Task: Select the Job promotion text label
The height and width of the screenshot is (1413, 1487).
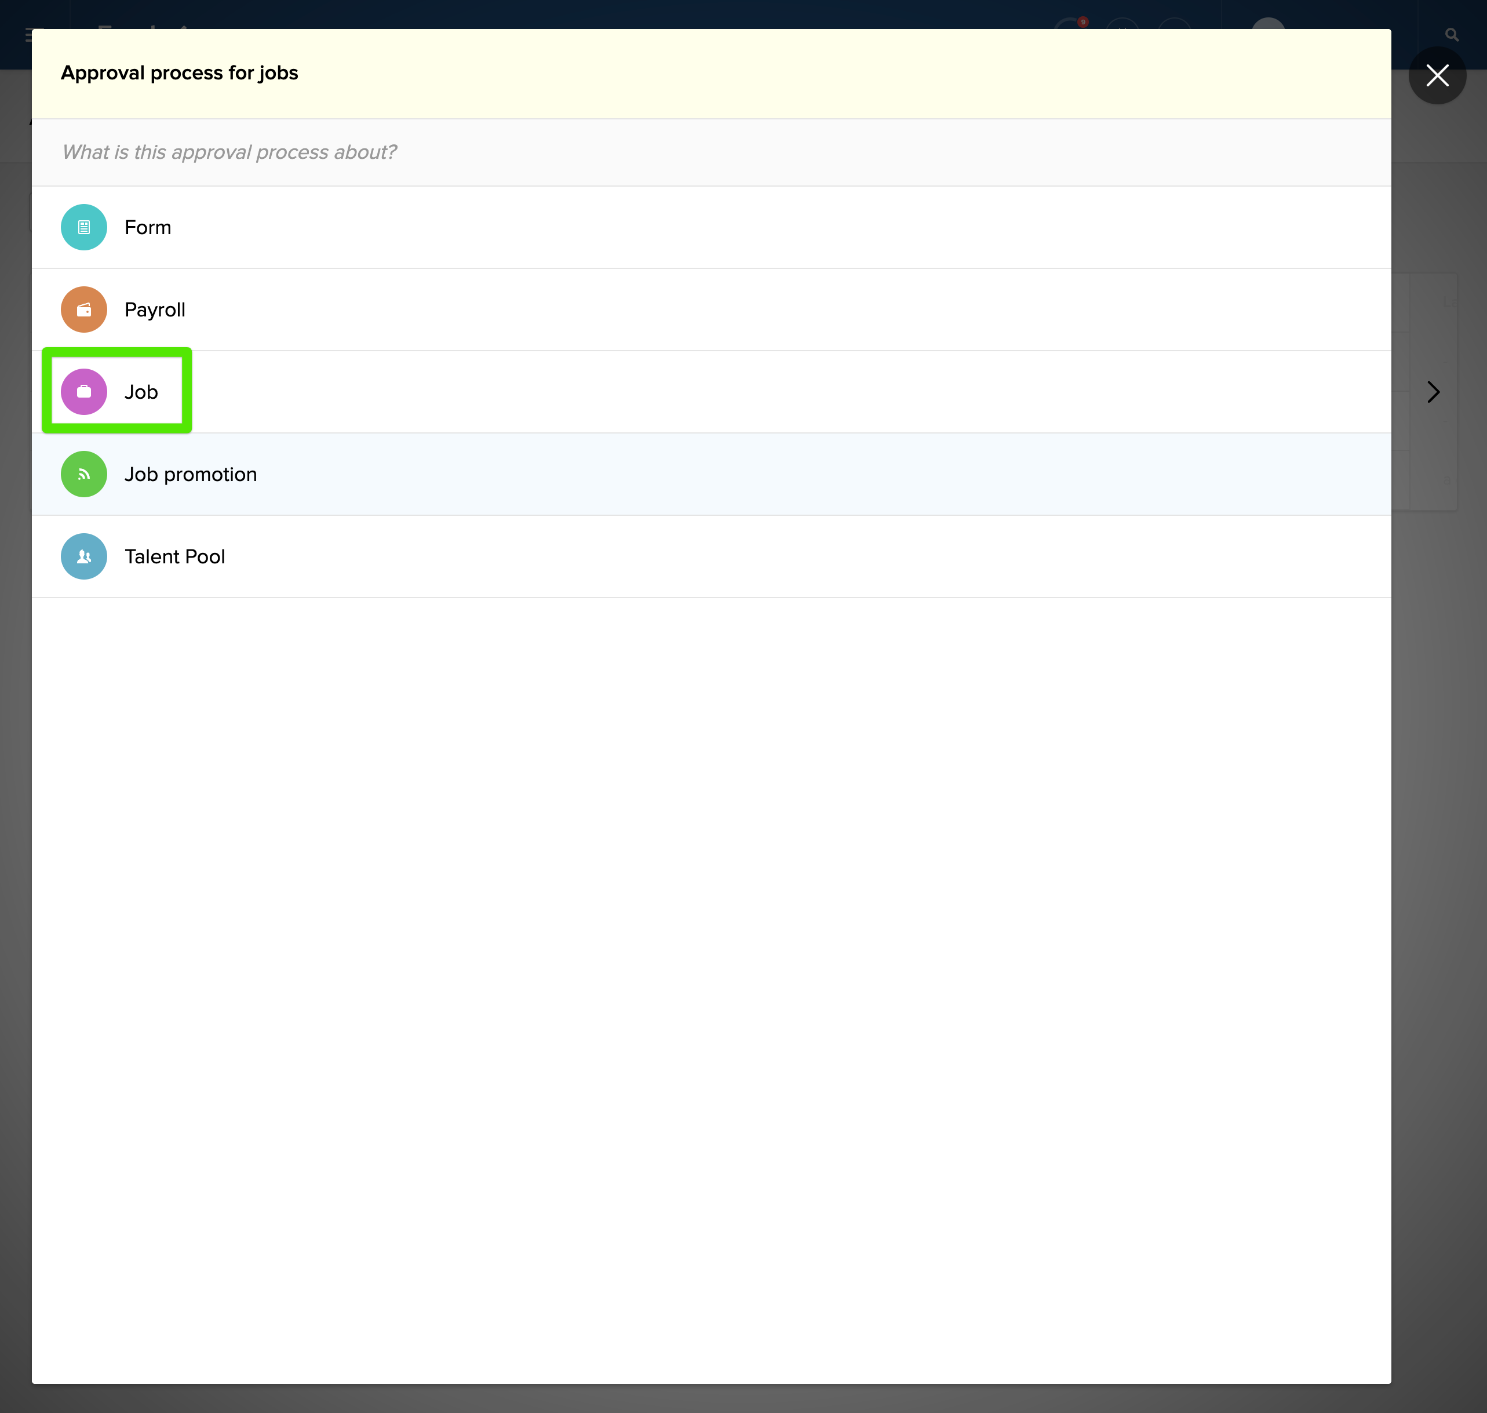Action: pyautogui.click(x=191, y=475)
